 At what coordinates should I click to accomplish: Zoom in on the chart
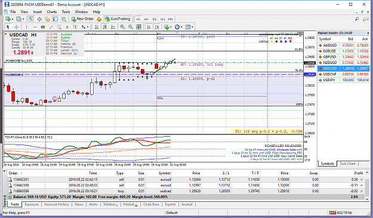tap(122, 27)
